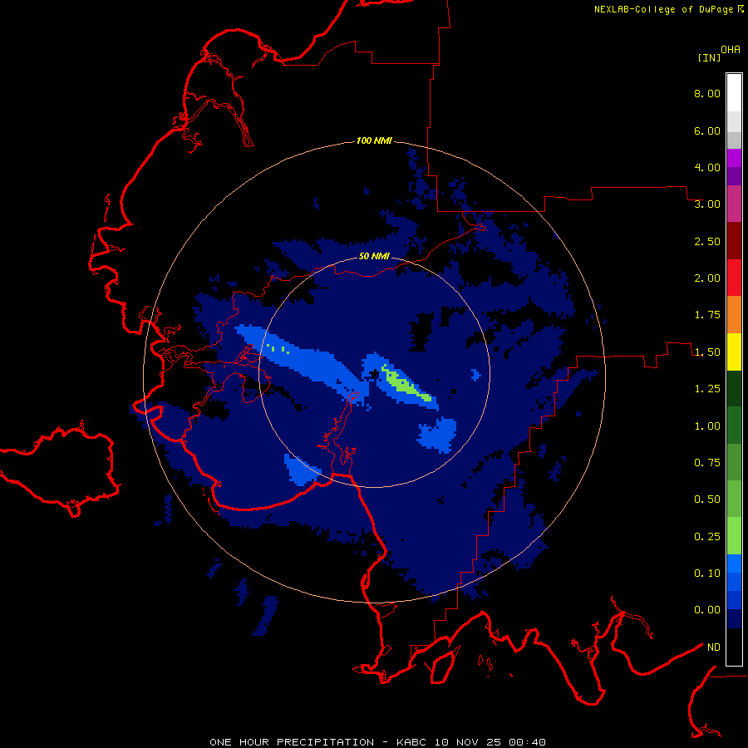Click the OHA product label

pos(731,50)
